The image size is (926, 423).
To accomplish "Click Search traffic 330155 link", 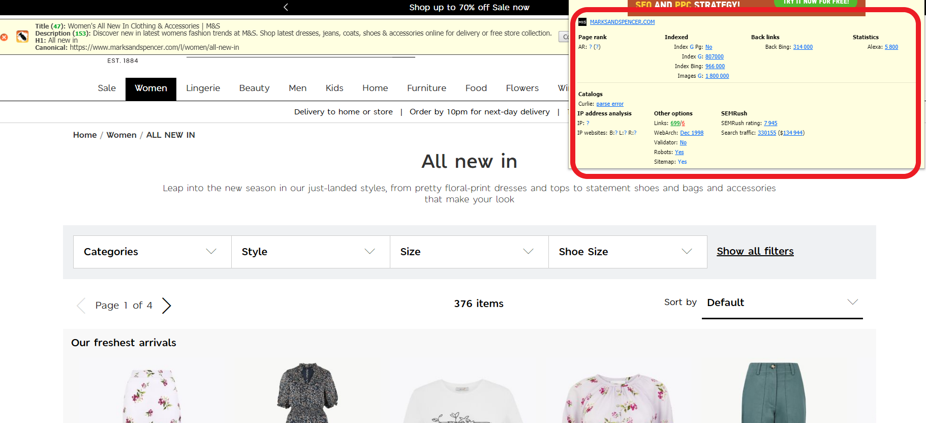I will (x=767, y=133).
